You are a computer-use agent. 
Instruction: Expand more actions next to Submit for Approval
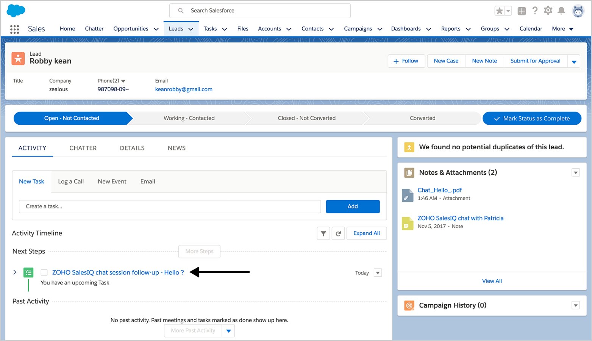click(574, 61)
